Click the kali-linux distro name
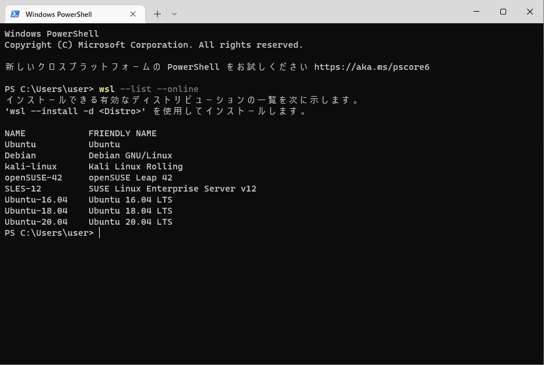This screenshot has width=544, height=365. [x=31, y=166]
